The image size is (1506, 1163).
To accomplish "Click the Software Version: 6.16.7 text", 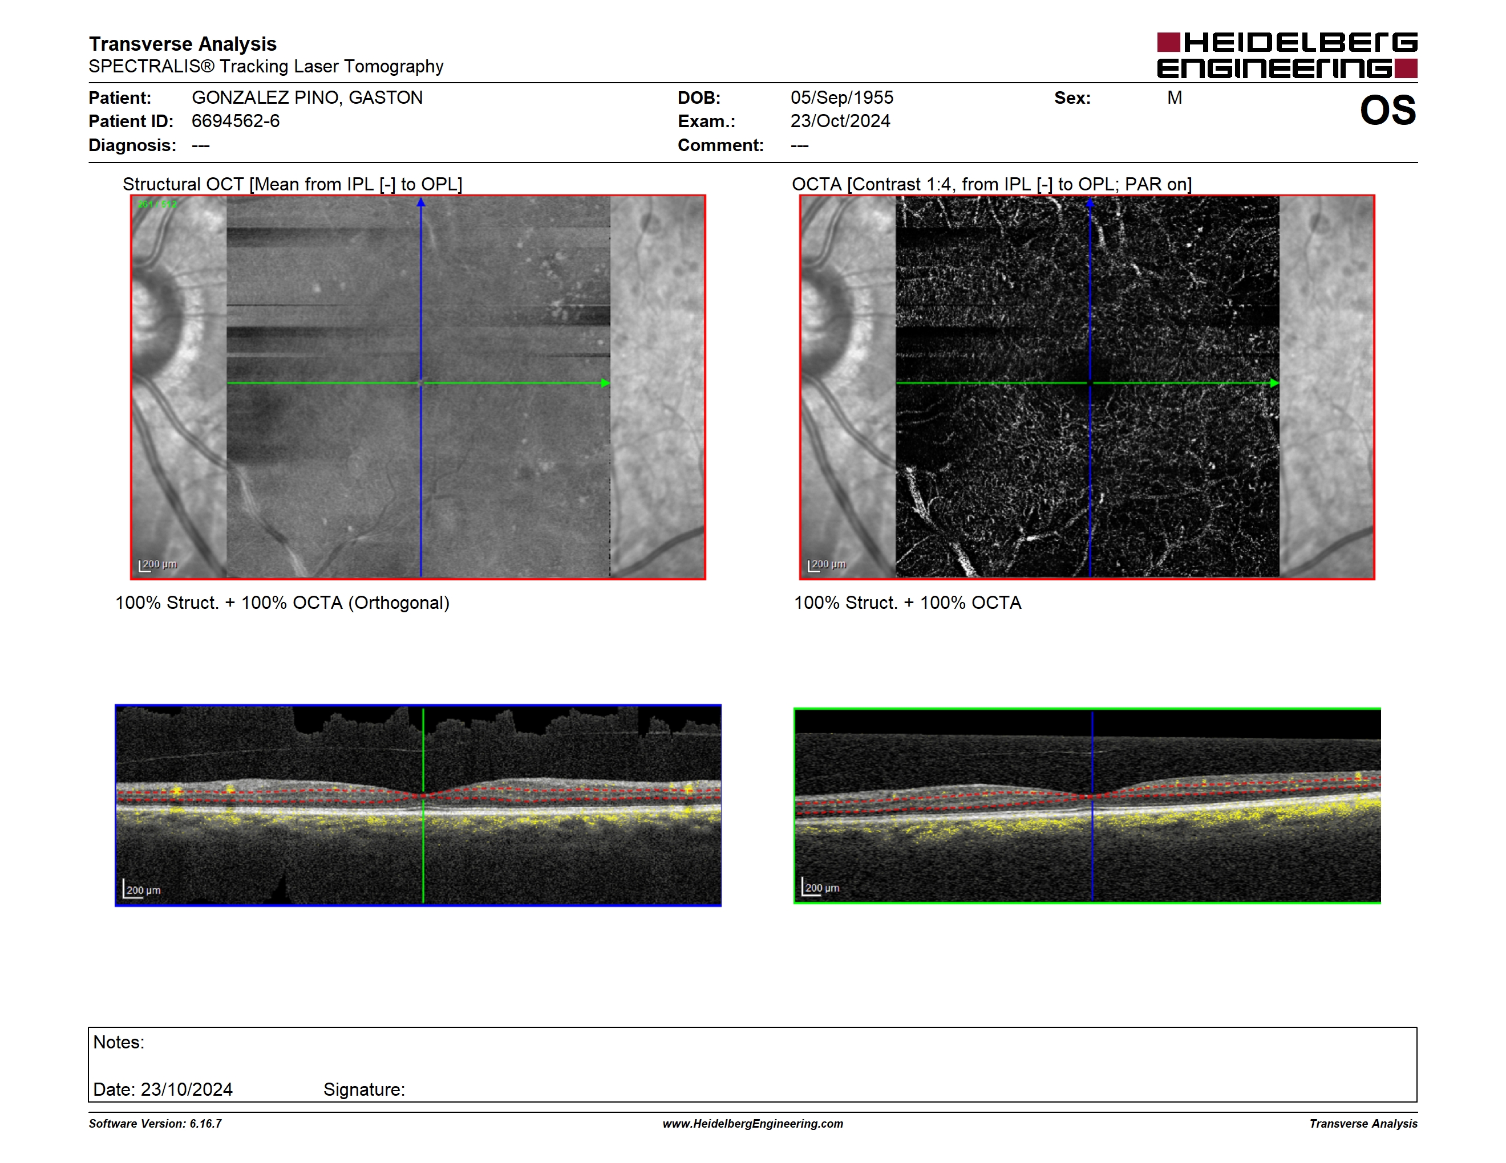I will (x=155, y=1124).
